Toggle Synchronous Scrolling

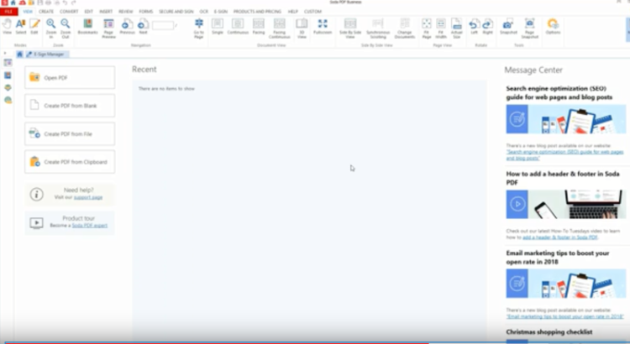pyautogui.click(x=378, y=28)
